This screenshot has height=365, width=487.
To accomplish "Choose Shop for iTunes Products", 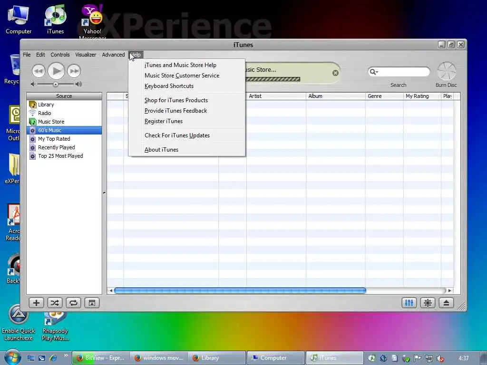I will [186, 100].
